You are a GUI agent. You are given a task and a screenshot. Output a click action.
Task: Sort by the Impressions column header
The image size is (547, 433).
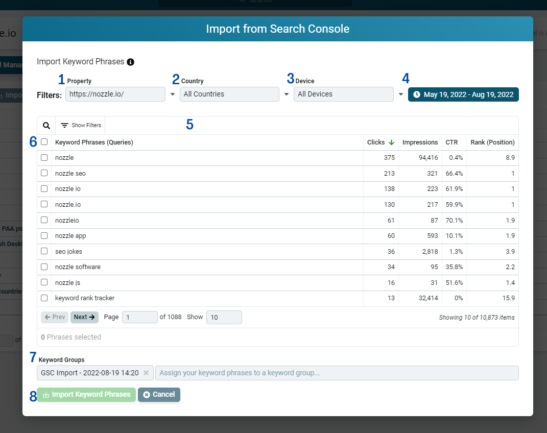[x=420, y=142]
